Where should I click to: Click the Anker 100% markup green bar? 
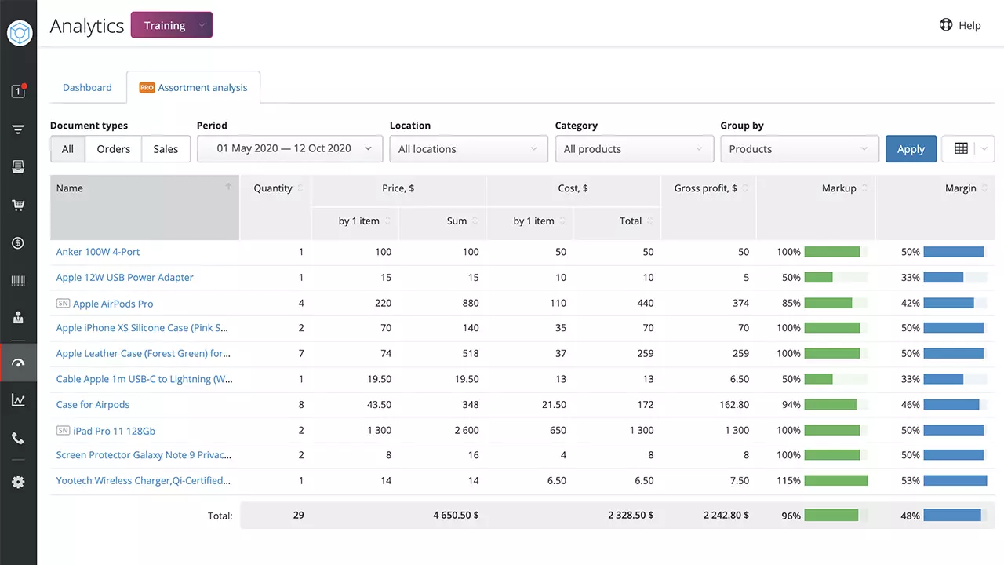pyautogui.click(x=832, y=252)
